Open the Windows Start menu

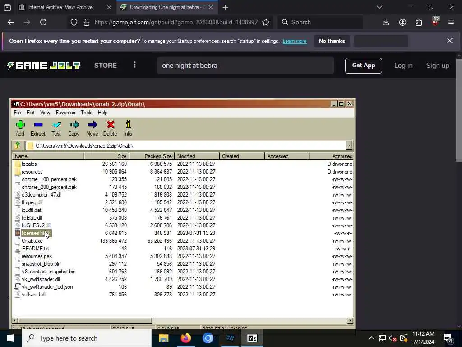coord(11,338)
